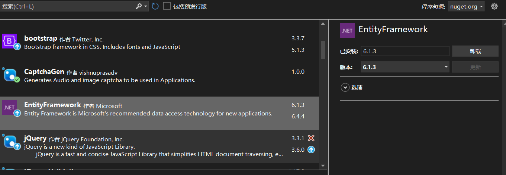
Task: Expand the 选项 section
Action: [x=352, y=88]
